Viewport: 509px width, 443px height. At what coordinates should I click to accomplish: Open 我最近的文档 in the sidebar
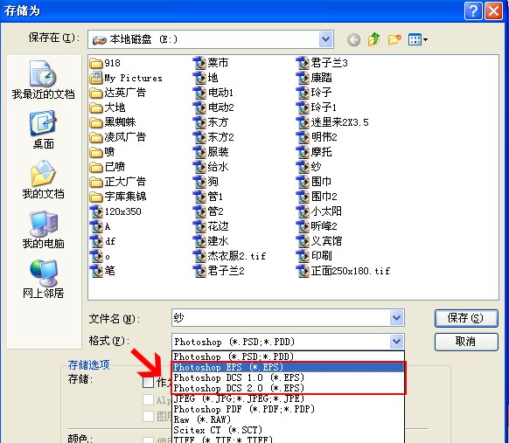[43, 80]
